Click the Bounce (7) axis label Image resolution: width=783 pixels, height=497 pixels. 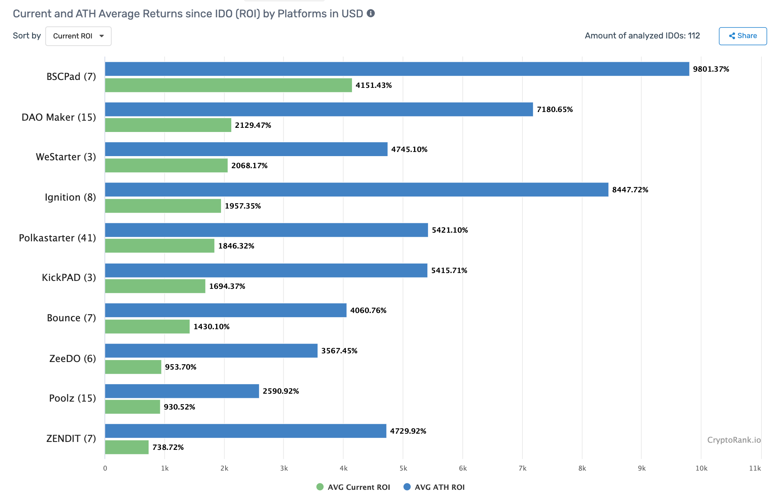click(72, 318)
